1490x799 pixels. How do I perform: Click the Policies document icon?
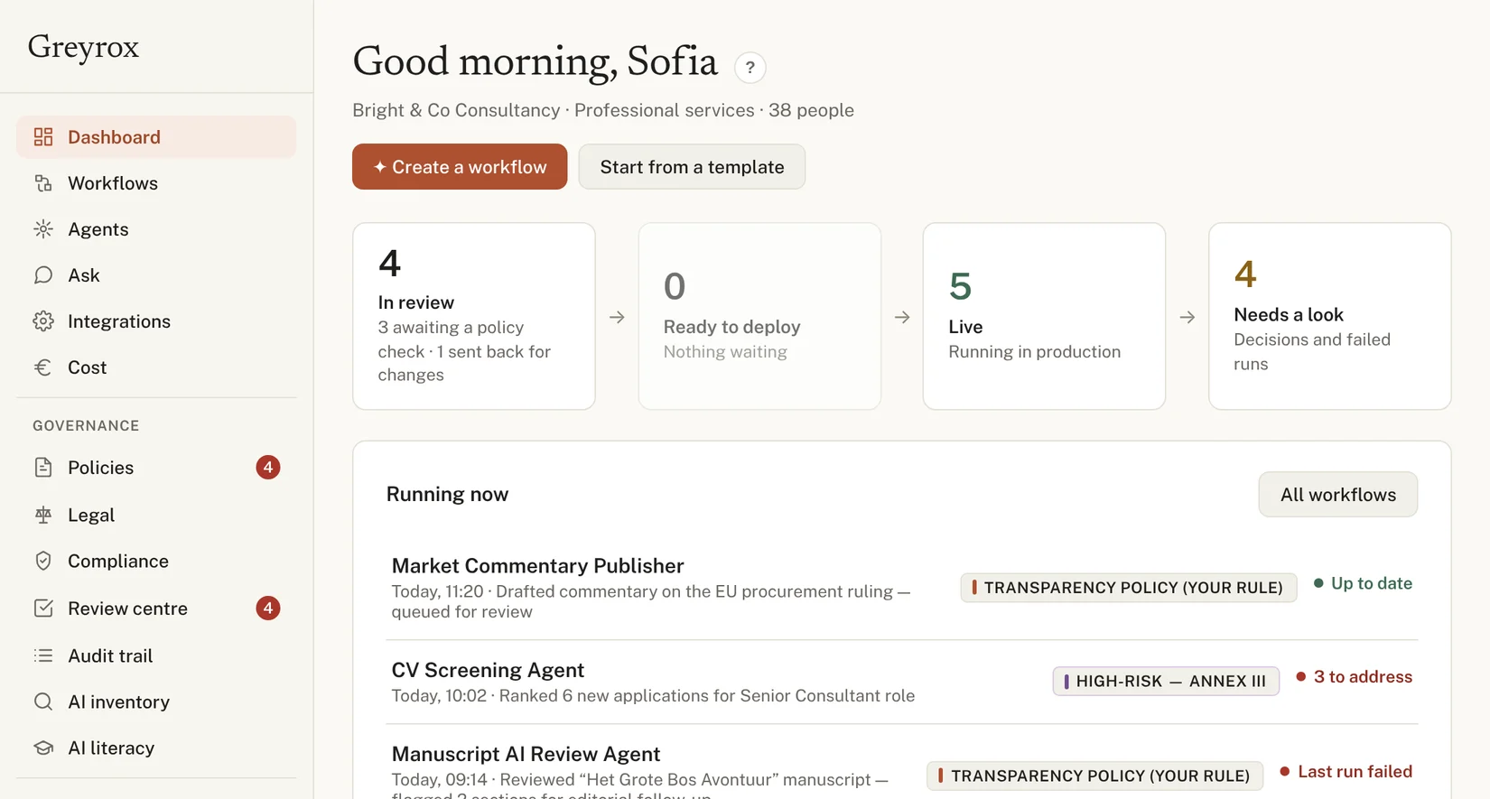click(43, 468)
